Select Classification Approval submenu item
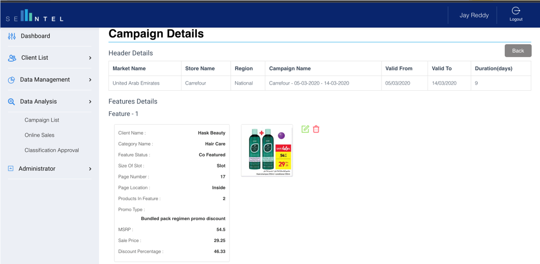This screenshot has height=264, width=540. pyautogui.click(x=52, y=150)
